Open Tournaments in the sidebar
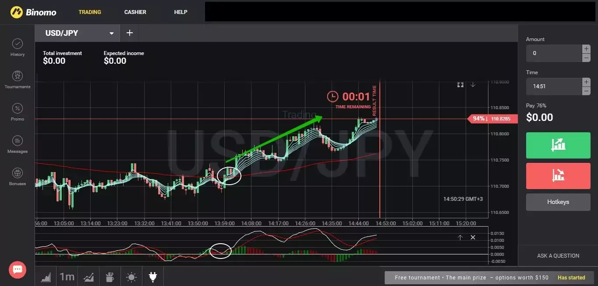The image size is (598, 286). pos(18,80)
